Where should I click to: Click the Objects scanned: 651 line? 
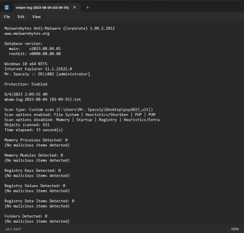(x=27, y=125)
